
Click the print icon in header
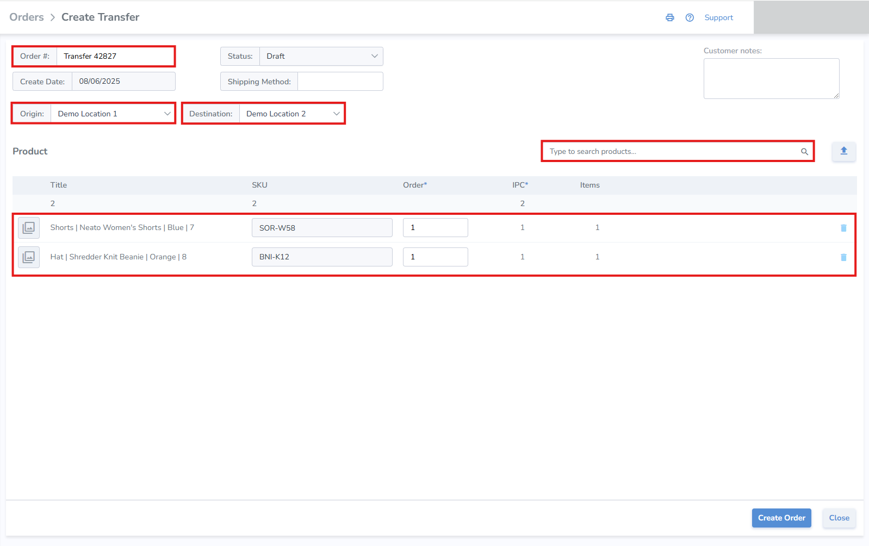pyautogui.click(x=669, y=17)
